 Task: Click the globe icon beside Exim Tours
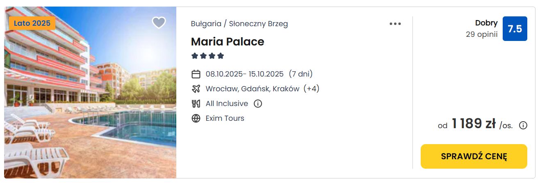point(196,118)
